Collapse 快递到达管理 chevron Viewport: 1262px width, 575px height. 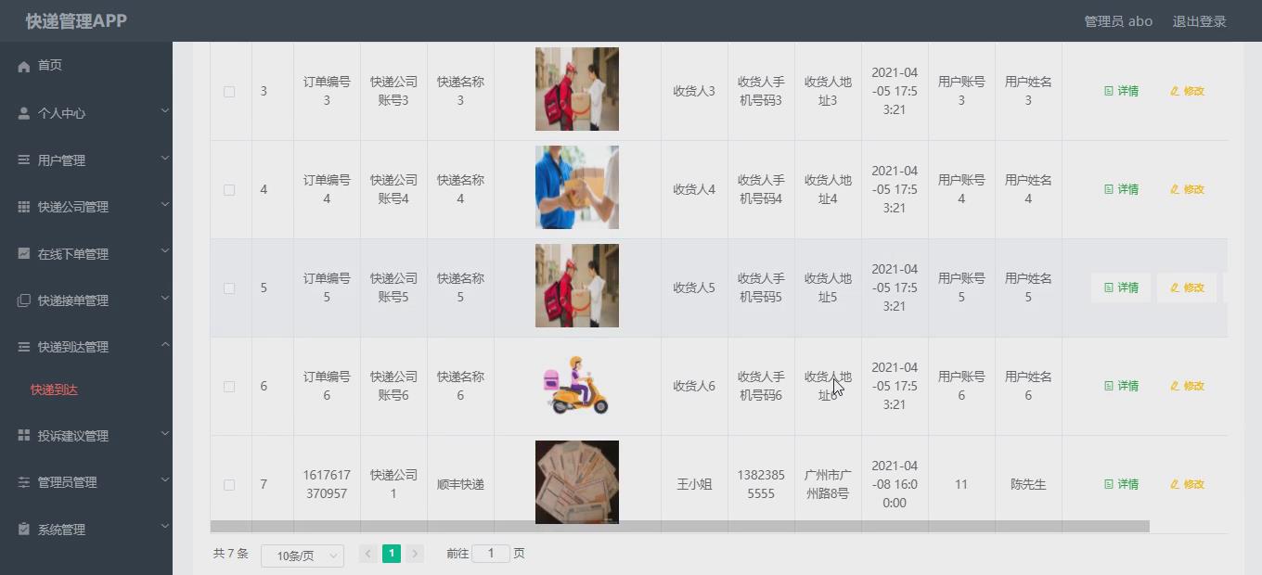tap(165, 345)
